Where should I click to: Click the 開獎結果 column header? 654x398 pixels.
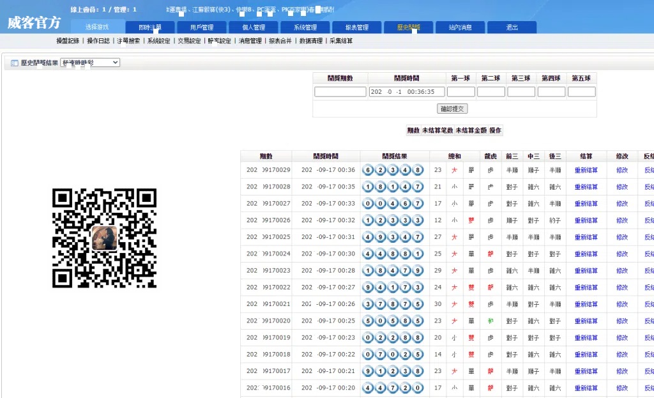tap(395, 156)
